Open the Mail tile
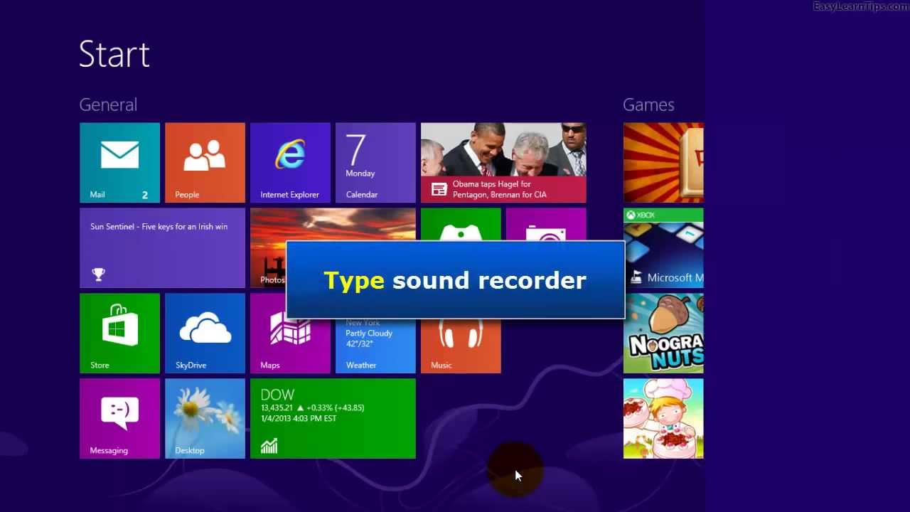 coord(119,163)
